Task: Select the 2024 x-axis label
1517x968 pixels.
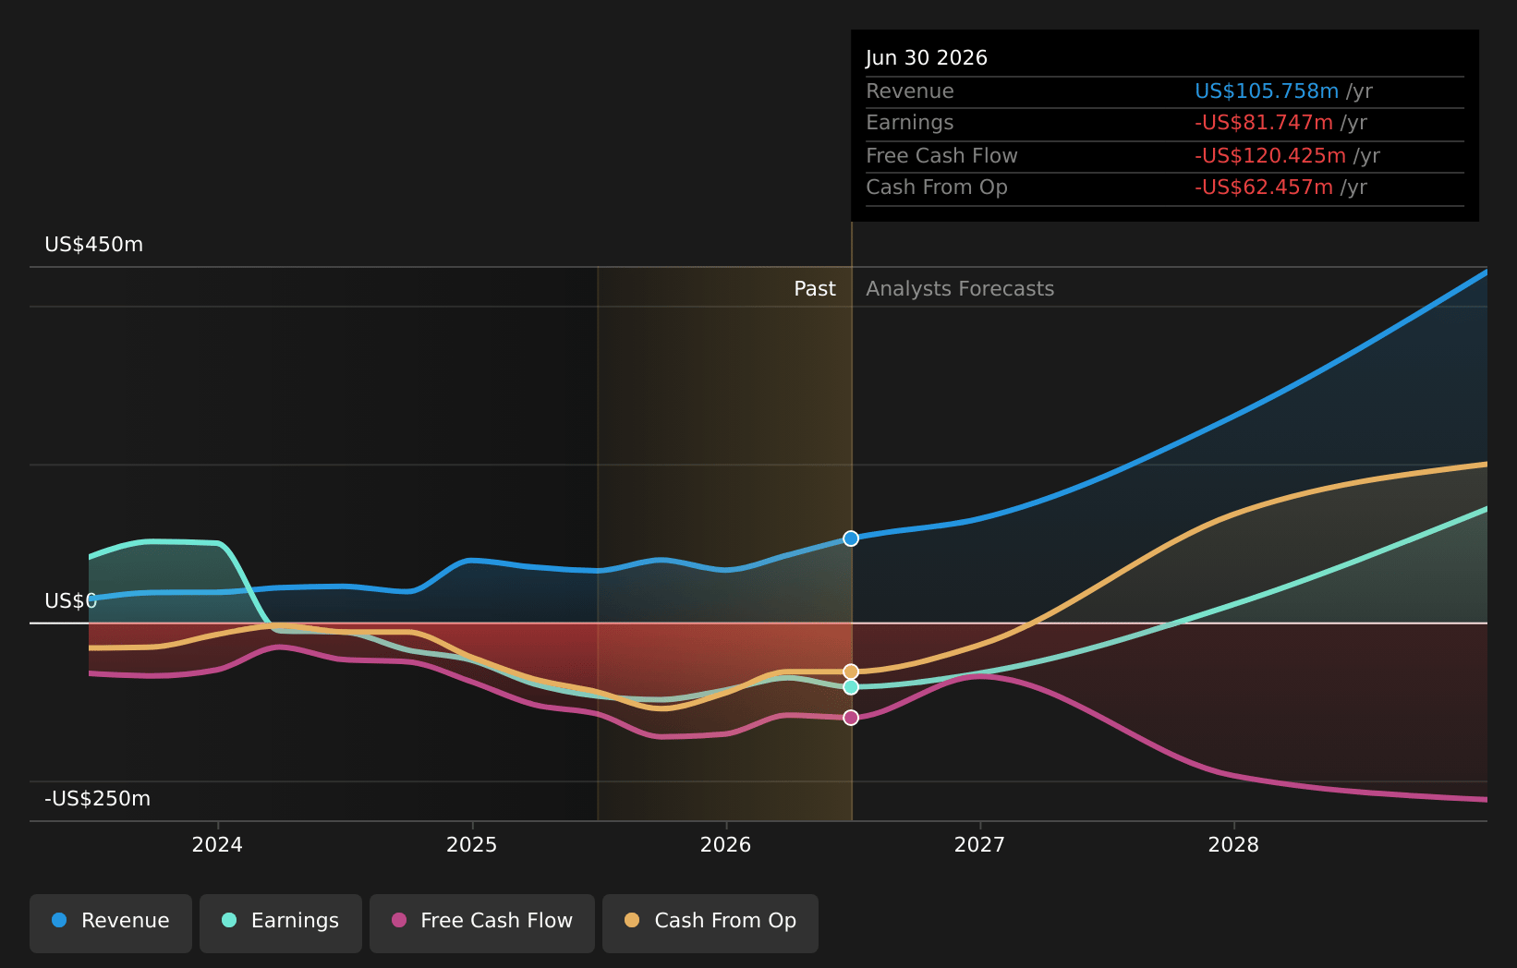Action: point(217,845)
